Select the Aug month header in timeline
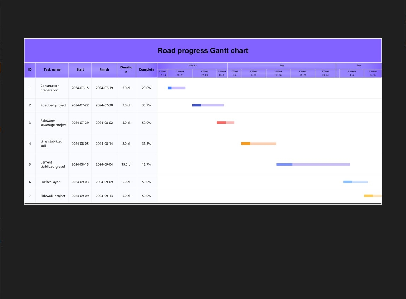406x299 pixels. [x=281, y=66]
